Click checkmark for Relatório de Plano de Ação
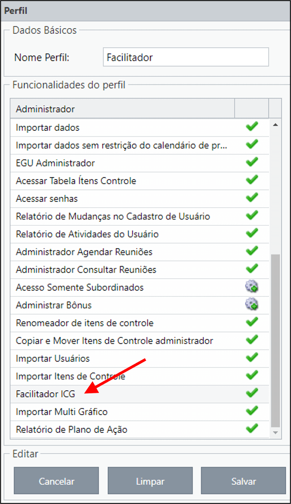Viewport: 291px width, 504px height. tap(252, 428)
